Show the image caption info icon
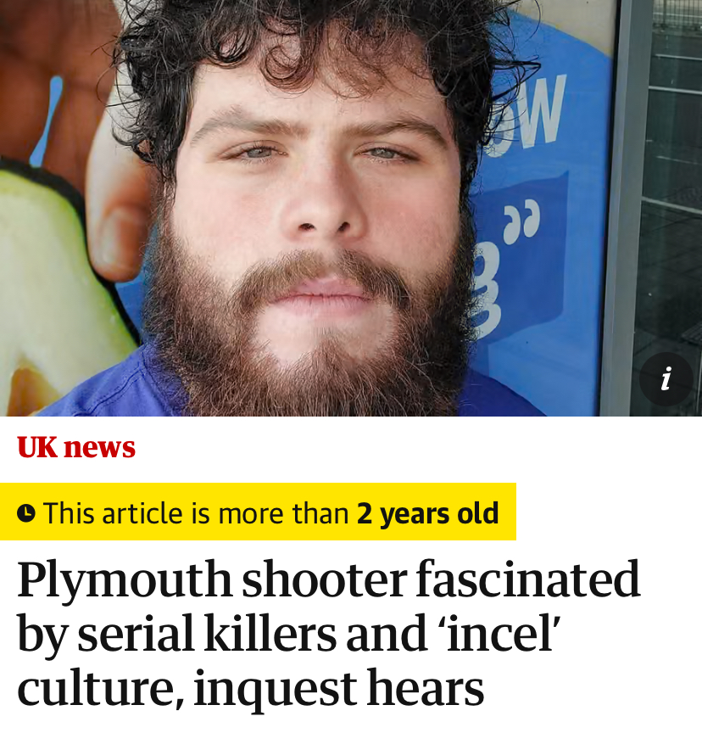 pos(666,378)
